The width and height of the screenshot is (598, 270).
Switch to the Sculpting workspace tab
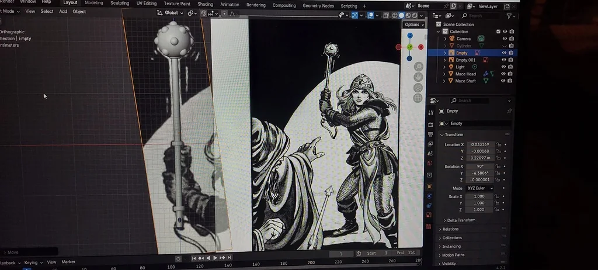coord(120,4)
